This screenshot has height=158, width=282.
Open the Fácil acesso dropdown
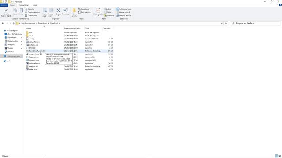pyautogui.click(x=85, y=12)
